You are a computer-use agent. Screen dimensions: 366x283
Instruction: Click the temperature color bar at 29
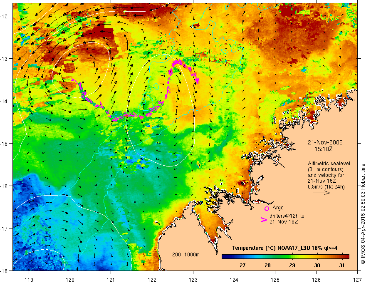[292, 257]
